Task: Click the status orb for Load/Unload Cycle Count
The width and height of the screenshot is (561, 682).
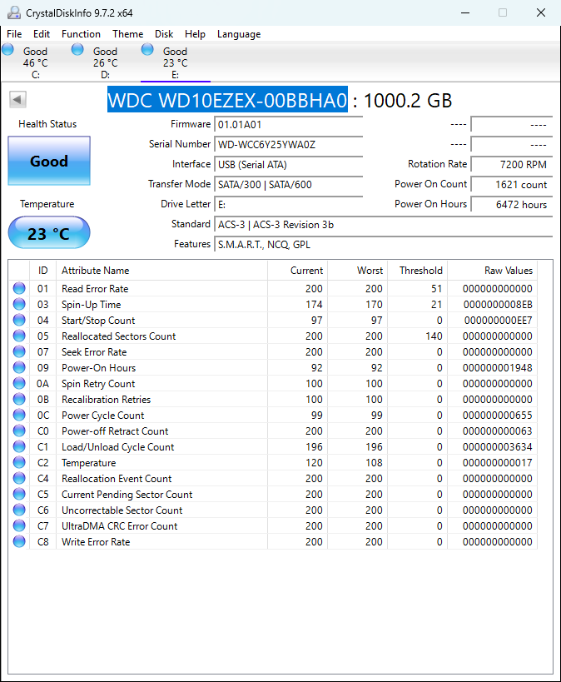Action: tap(19, 446)
